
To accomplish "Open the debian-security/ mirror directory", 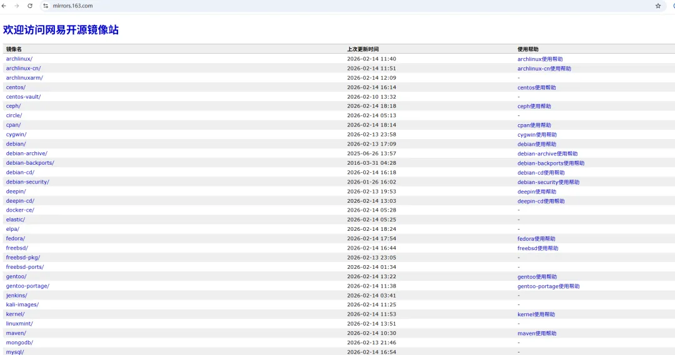I will [x=27, y=182].
